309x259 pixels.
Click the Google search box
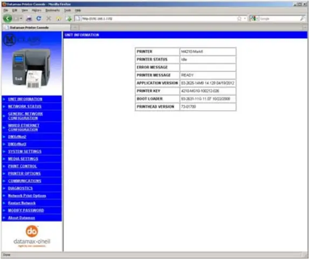[x=279, y=18]
